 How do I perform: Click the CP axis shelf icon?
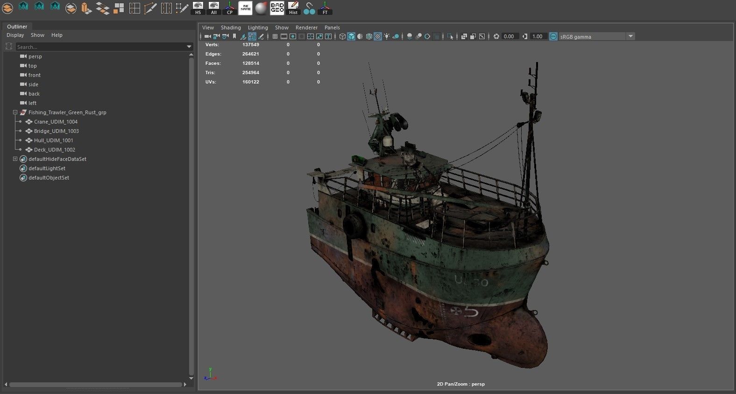point(230,8)
